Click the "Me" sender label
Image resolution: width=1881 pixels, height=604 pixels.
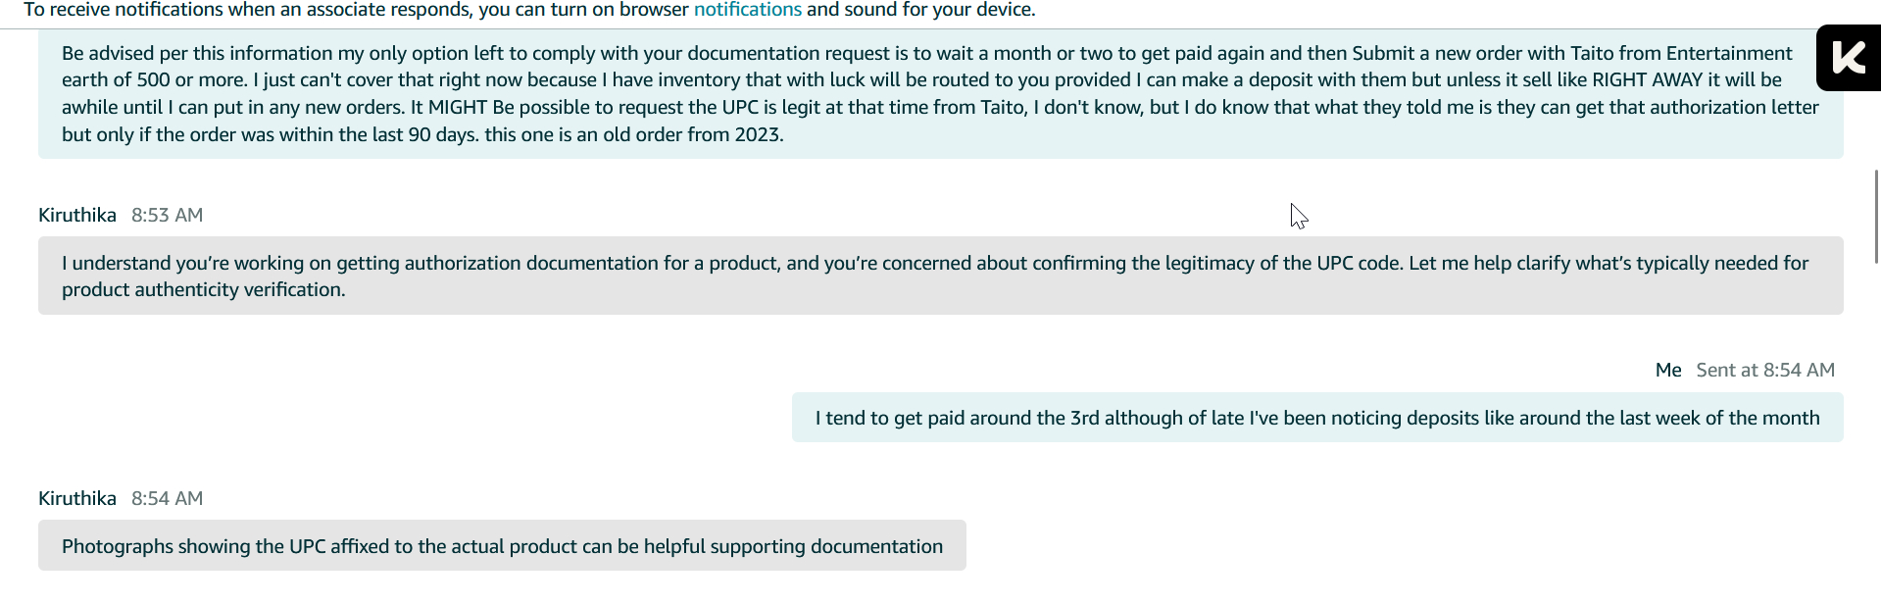[x=1668, y=370]
